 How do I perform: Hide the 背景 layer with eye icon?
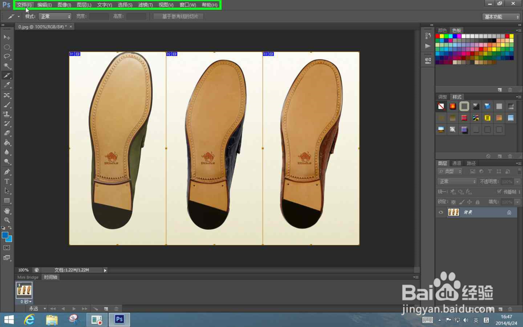tap(440, 212)
